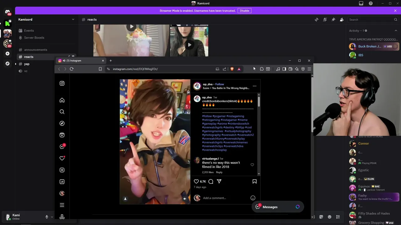Image resolution: width=401 pixels, height=225 pixels.
Task: Open Brave Leo AI sparkle icon
Action: pos(297,69)
